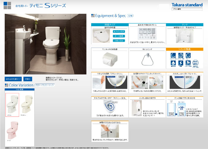The image size is (208, 149).
Task: Click the Equipment & Spec heading
Action: click(x=110, y=15)
